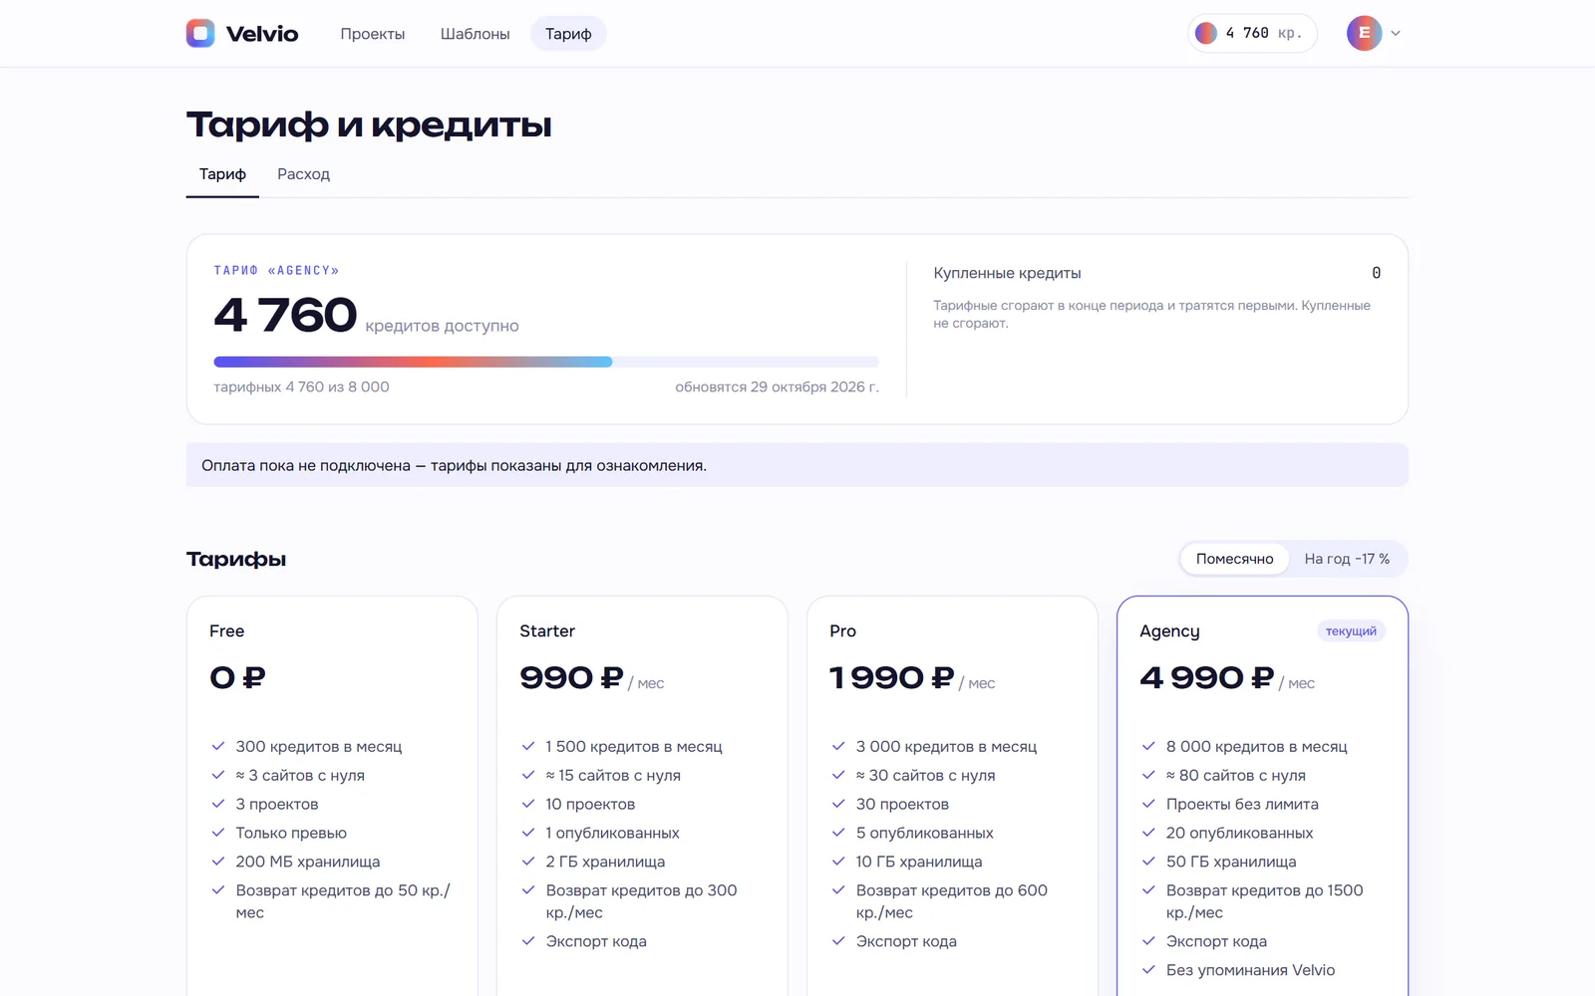The width and height of the screenshot is (1595, 996).
Task: Click checkmark beside 10 ГБ хранилища
Action: pyautogui.click(x=838, y=862)
